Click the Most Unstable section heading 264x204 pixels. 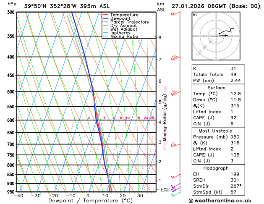(x=215, y=131)
